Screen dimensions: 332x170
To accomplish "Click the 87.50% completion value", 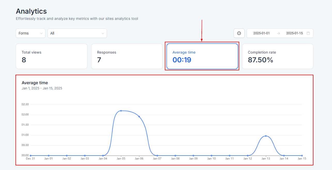I will tap(260, 60).
